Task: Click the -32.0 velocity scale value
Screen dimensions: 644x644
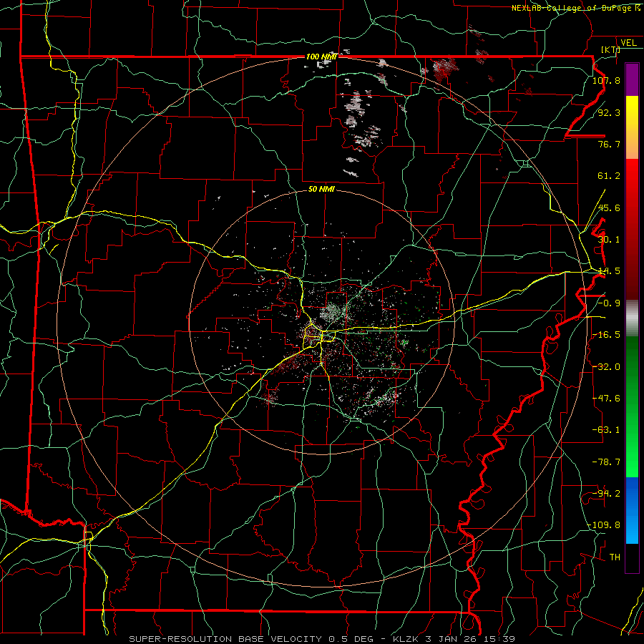Action: click(606, 367)
